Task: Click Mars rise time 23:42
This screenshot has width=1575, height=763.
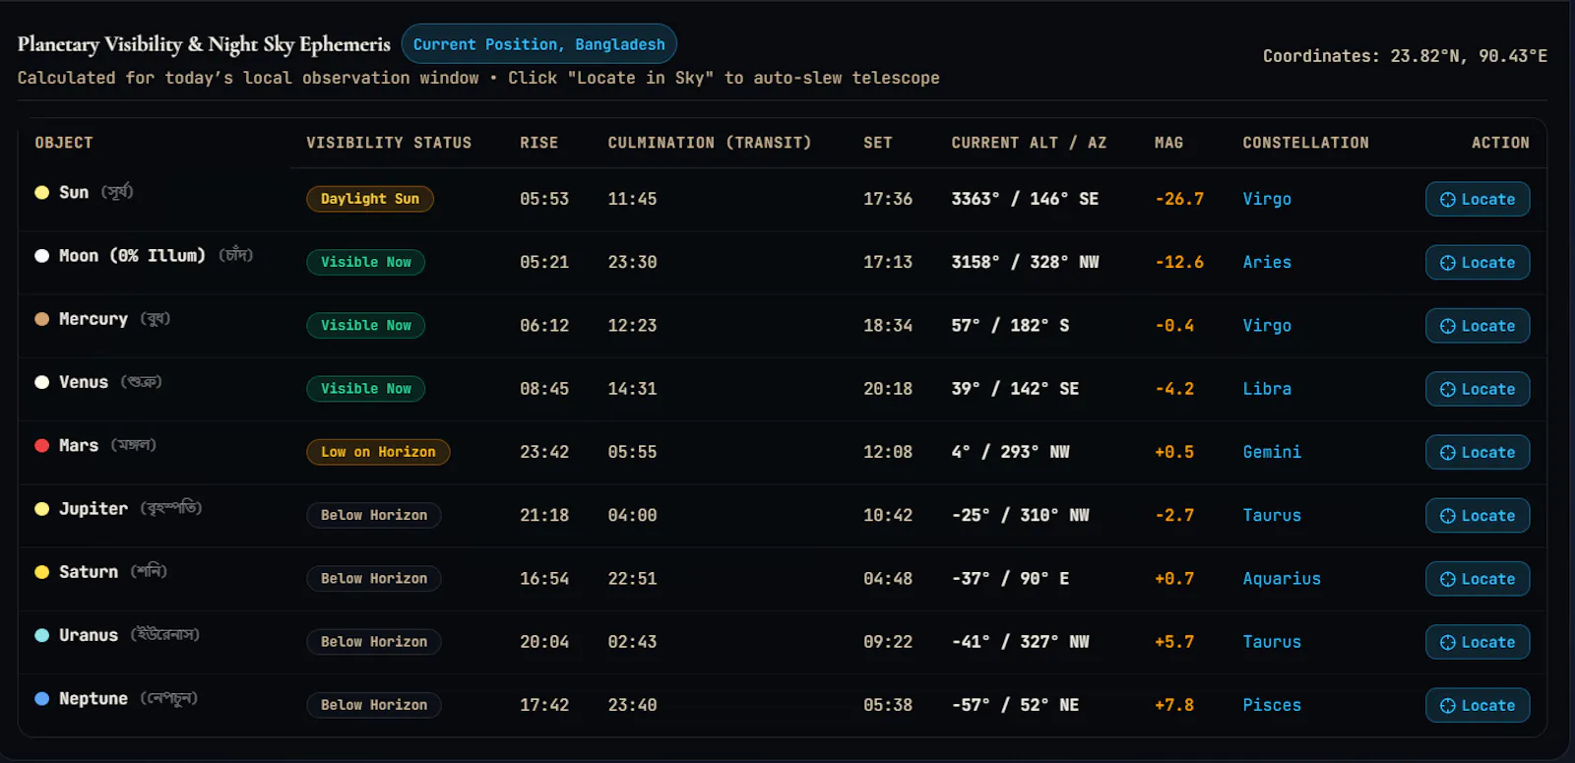Action: click(x=544, y=452)
